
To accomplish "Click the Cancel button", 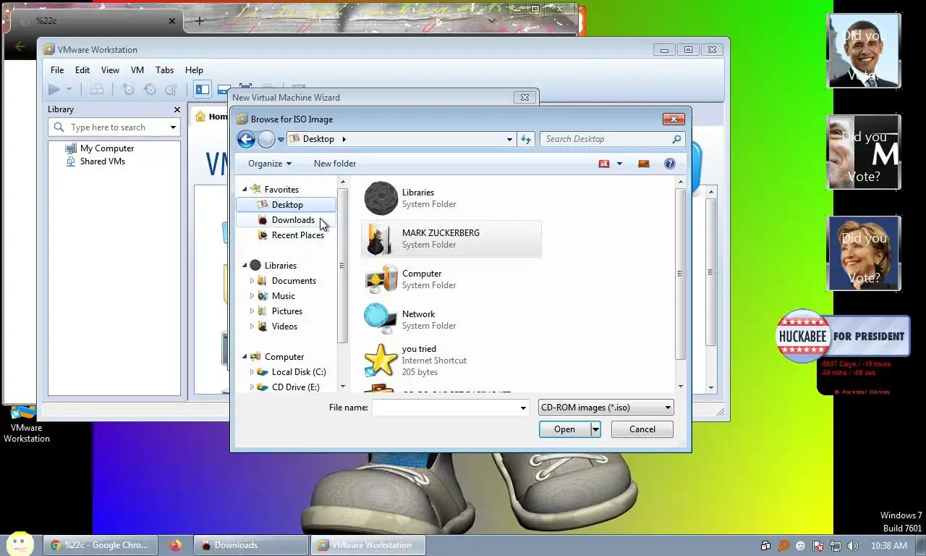I will [x=642, y=429].
